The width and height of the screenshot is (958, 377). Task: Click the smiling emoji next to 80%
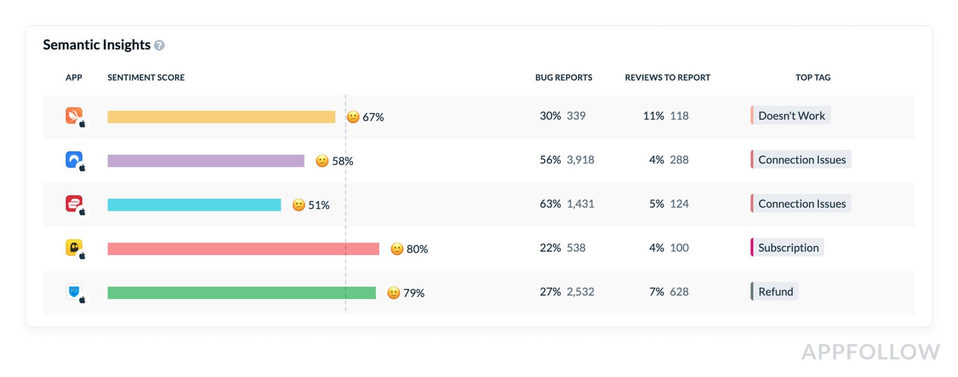click(397, 249)
